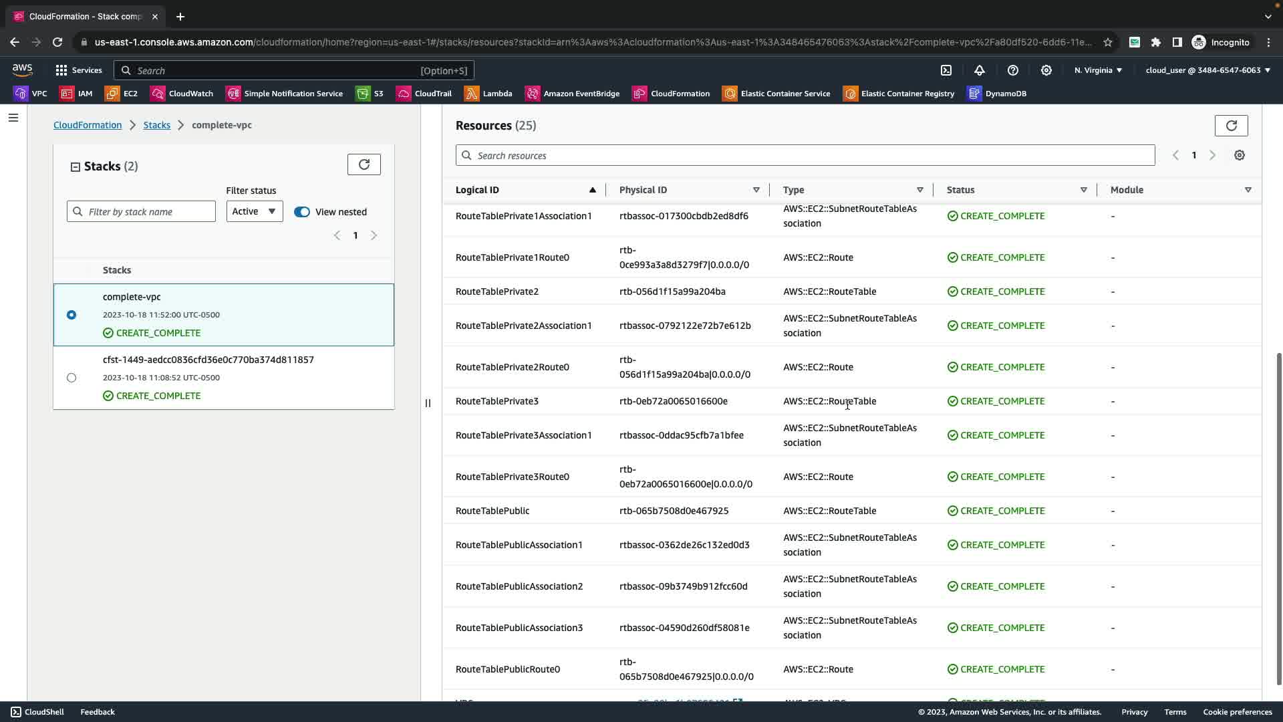Collapse the Stacks panel section
The height and width of the screenshot is (722, 1283).
tap(76, 167)
